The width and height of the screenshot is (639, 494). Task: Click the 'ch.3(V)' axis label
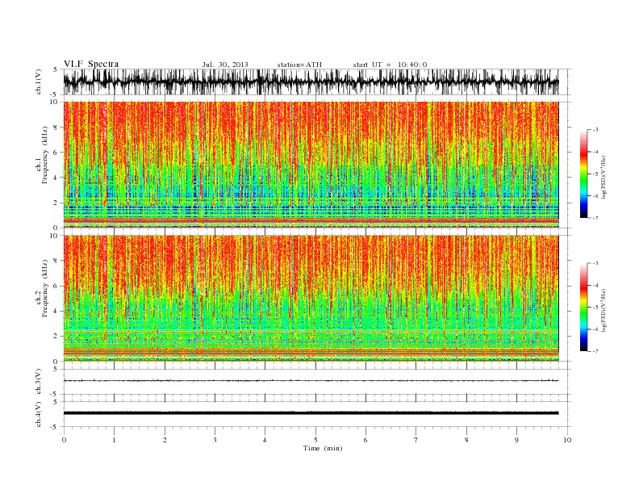(39, 382)
